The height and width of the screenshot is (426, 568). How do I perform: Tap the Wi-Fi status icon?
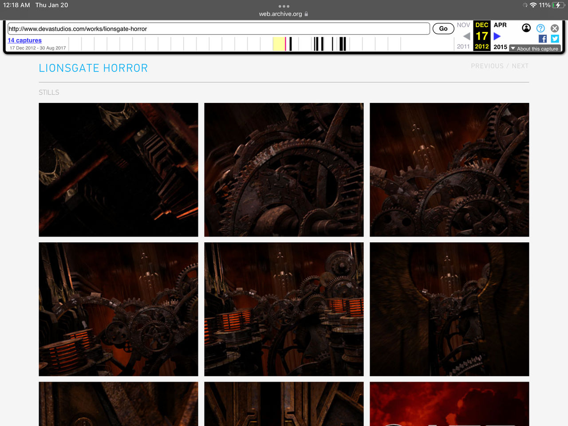tap(533, 5)
